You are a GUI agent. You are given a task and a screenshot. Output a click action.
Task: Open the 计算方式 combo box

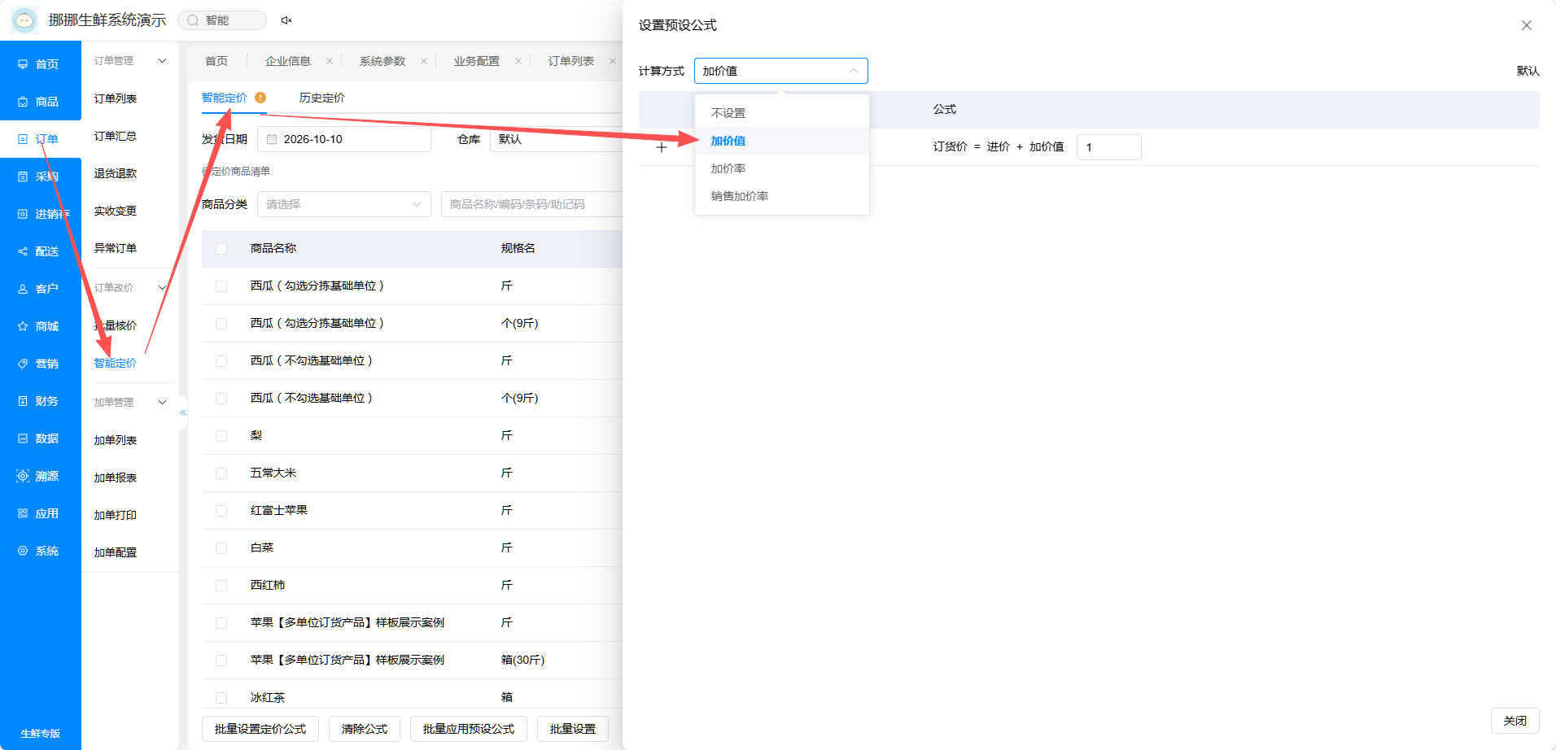(780, 71)
